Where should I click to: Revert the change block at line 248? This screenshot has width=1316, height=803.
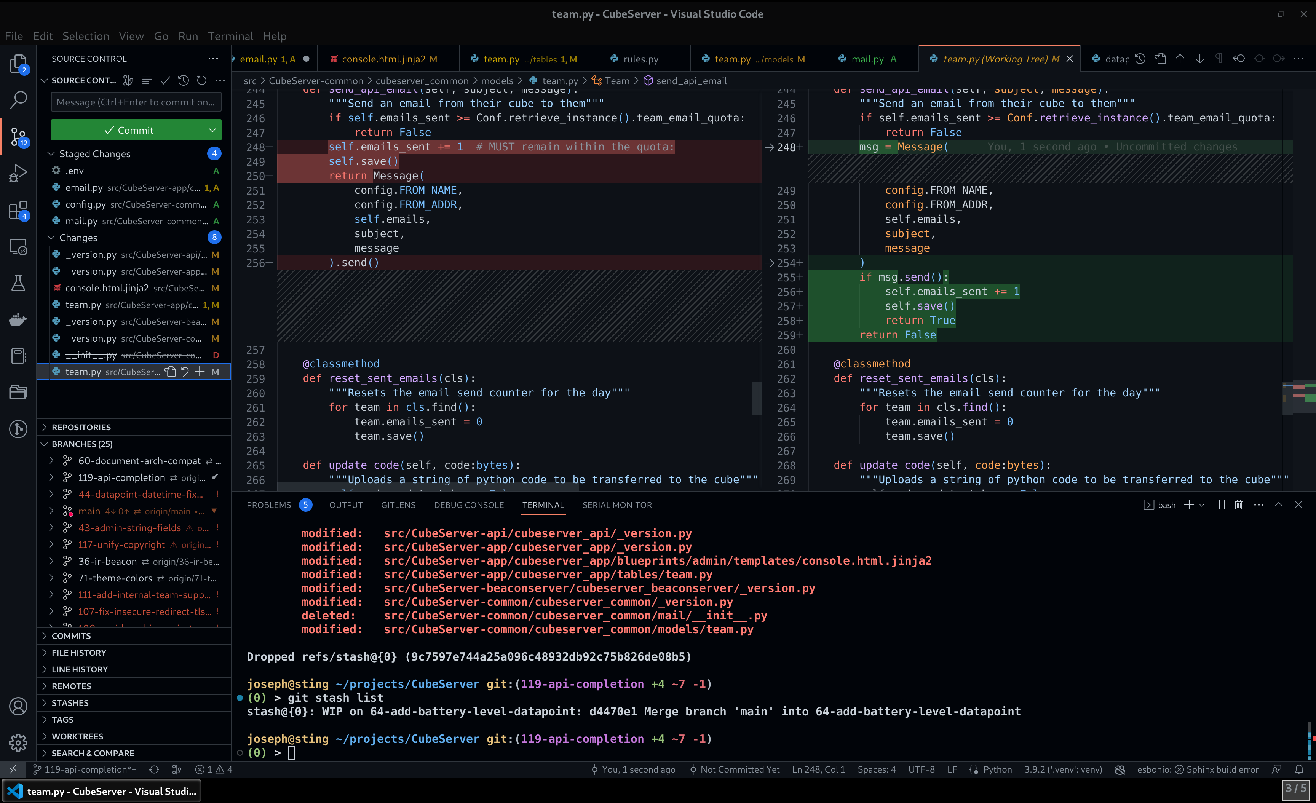[x=769, y=147]
